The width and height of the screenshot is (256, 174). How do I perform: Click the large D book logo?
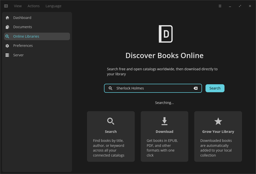pyautogui.click(x=165, y=34)
